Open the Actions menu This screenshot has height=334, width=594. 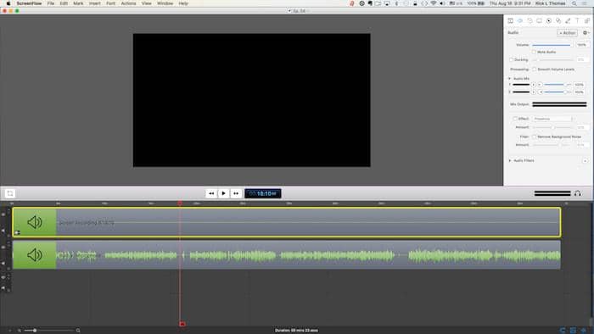point(128,3)
